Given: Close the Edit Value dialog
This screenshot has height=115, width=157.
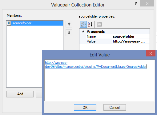Looking at the screenshot, I should tap(151, 53).
